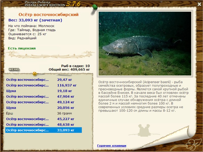Close the fish keepnet window with X
The height and width of the screenshot is (152, 203).
pyautogui.click(x=199, y=4)
